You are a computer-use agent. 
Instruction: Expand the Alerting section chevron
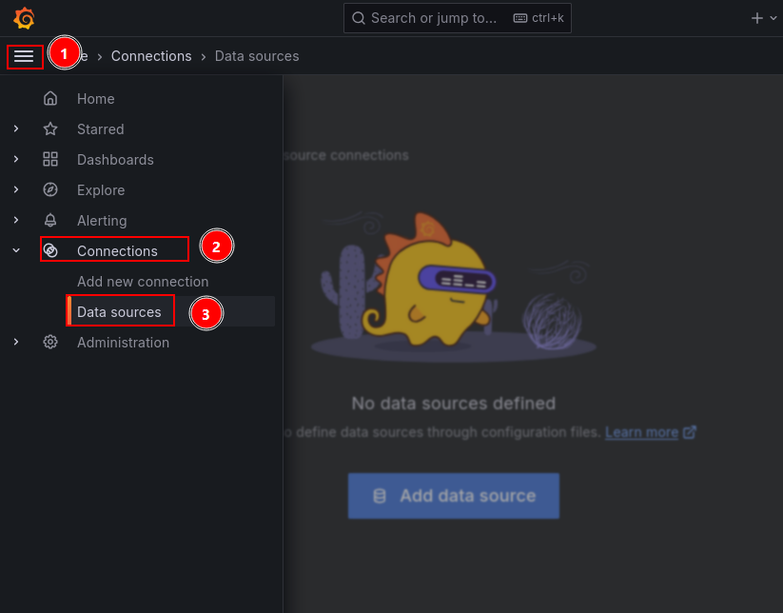16,220
